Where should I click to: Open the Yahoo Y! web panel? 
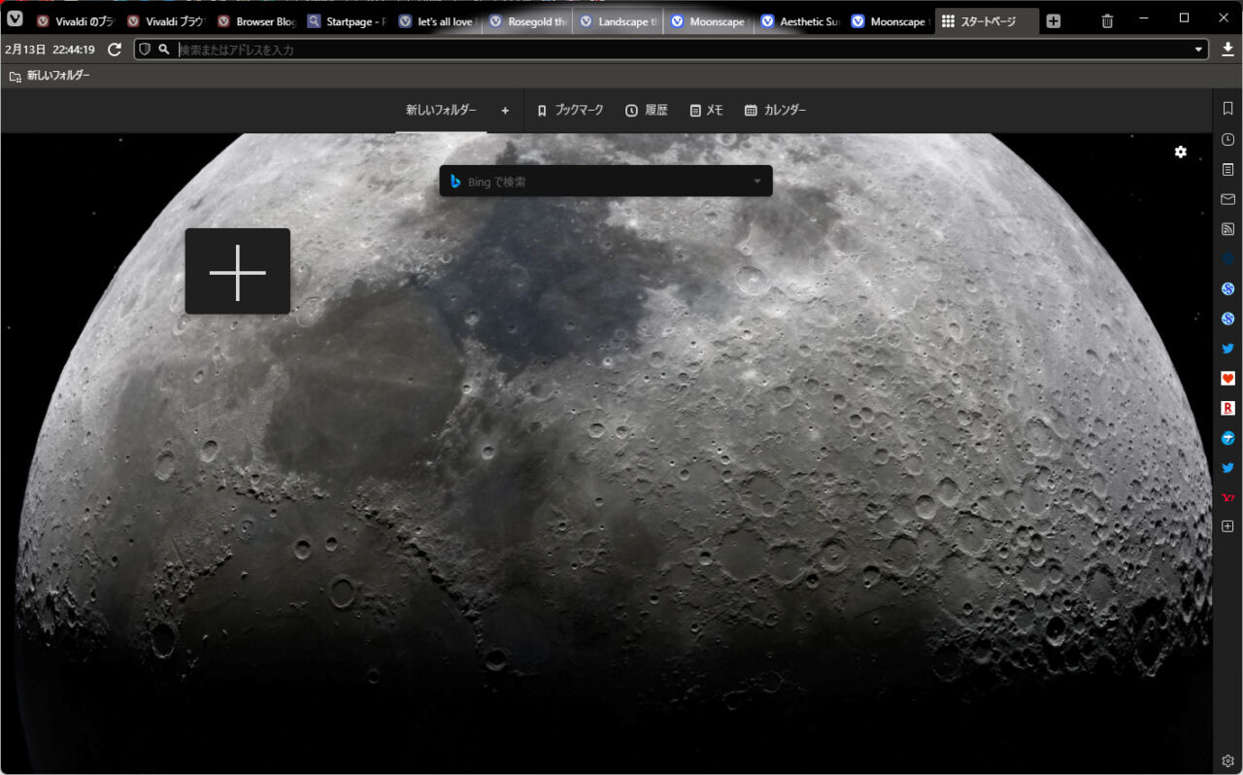click(1227, 497)
